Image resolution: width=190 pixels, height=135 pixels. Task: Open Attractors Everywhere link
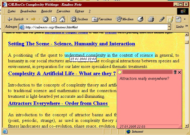point(58,103)
